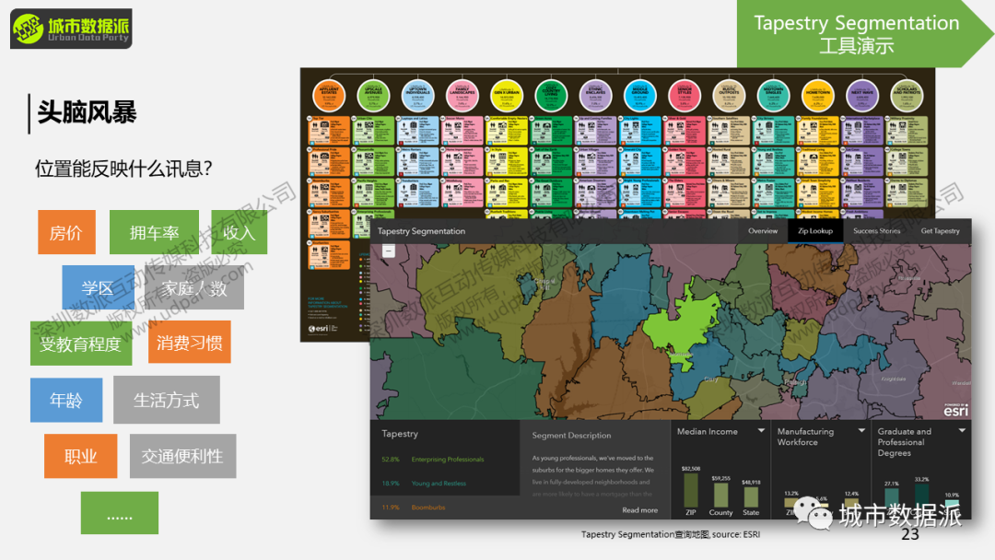Click the blue 年龄 tag
The width and height of the screenshot is (995, 560).
coord(66,400)
